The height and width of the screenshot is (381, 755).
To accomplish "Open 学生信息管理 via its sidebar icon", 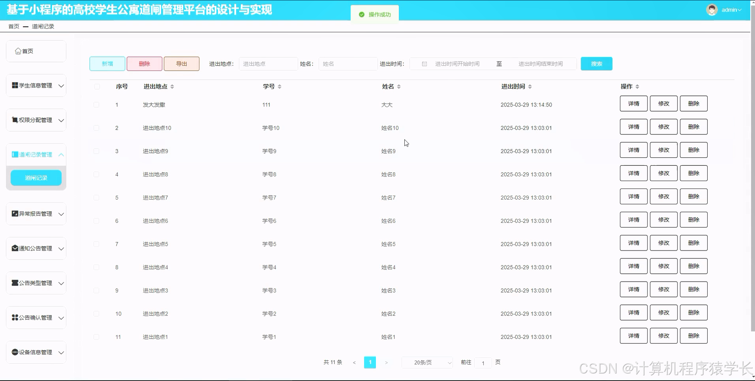I will coord(14,85).
